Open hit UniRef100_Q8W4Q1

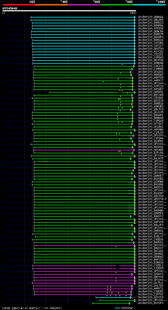(151, 17)
